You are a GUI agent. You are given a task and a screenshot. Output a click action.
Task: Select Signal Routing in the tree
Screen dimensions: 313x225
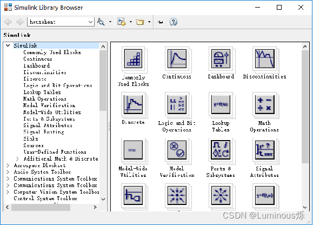tap(44, 132)
